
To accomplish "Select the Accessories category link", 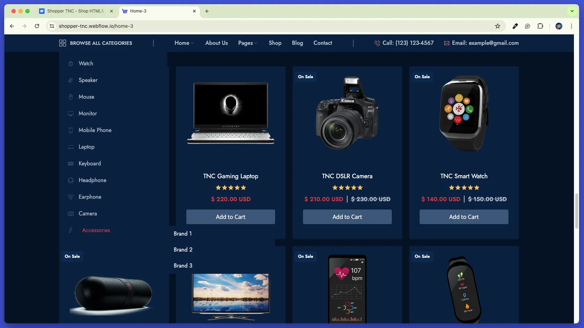I will [x=96, y=230].
